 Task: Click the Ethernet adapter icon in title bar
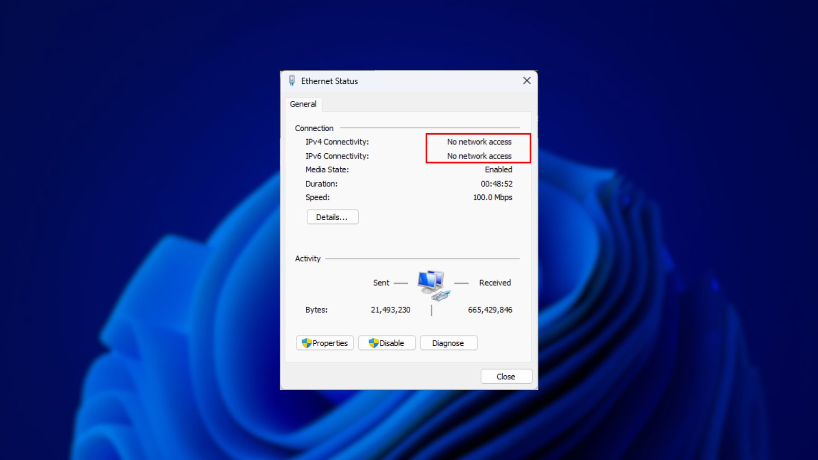pyautogui.click(x=292, y=80)
